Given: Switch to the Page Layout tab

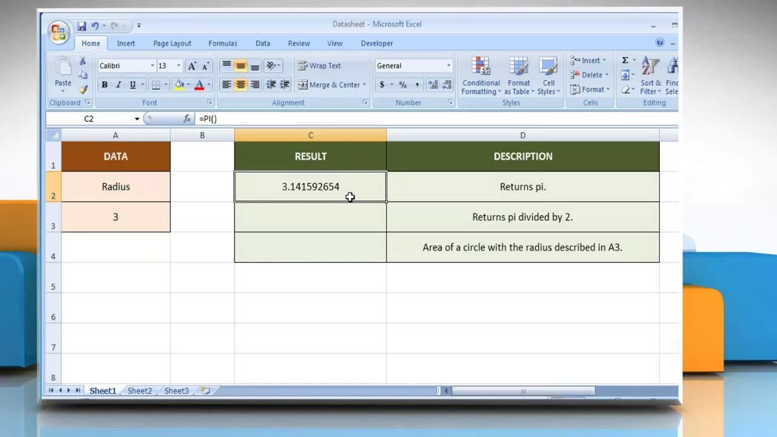Looking at the screenshot, I should (172, 43).
